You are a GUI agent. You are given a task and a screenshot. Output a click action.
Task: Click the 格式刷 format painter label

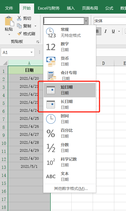click(x=29, y=34)
